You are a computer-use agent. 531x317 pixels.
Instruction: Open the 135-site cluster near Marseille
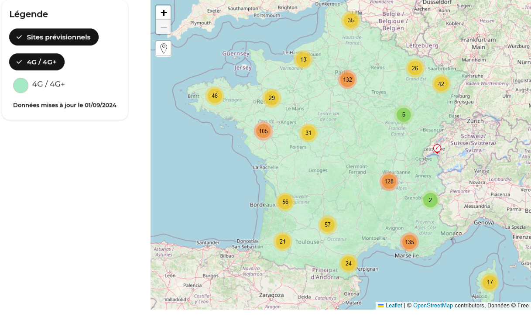point(409,241)
